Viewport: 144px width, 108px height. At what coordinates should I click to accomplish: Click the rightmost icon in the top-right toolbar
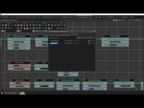click(142, 20)
